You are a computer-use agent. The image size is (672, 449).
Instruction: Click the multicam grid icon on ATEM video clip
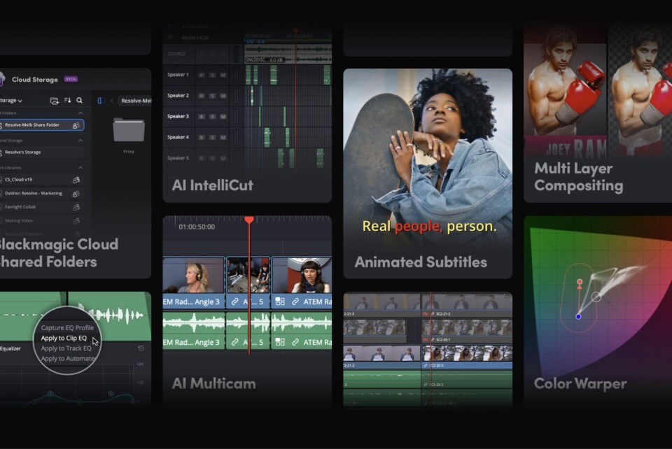(280, 301)
